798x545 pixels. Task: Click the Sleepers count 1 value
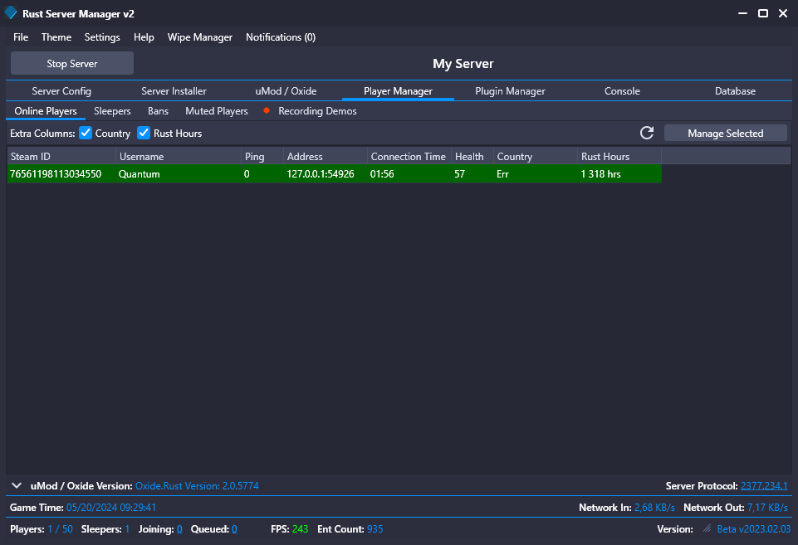click(127, 529)
